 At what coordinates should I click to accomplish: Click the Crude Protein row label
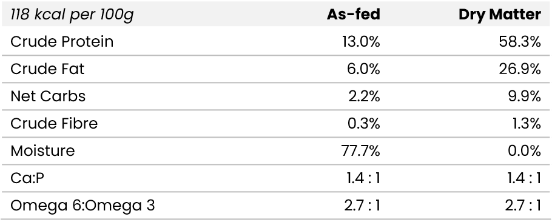pyautogui.click(x=62, y=41)
